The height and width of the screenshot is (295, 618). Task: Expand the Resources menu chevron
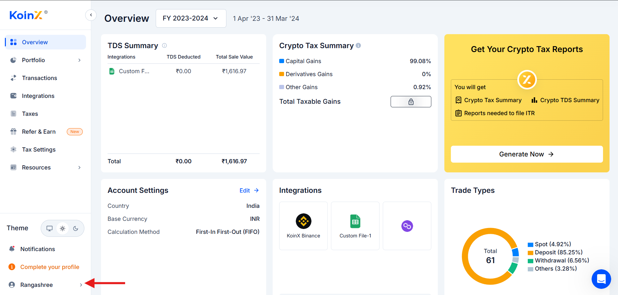point(79,168)
